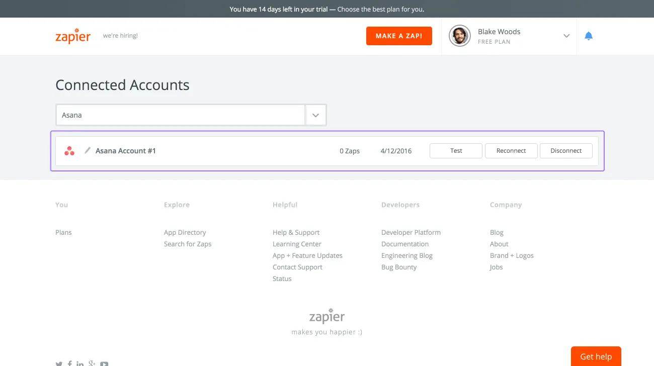654x366 pixels.
Task: Click the gray Zapier logo in the footer
Action: pos(327,316)
